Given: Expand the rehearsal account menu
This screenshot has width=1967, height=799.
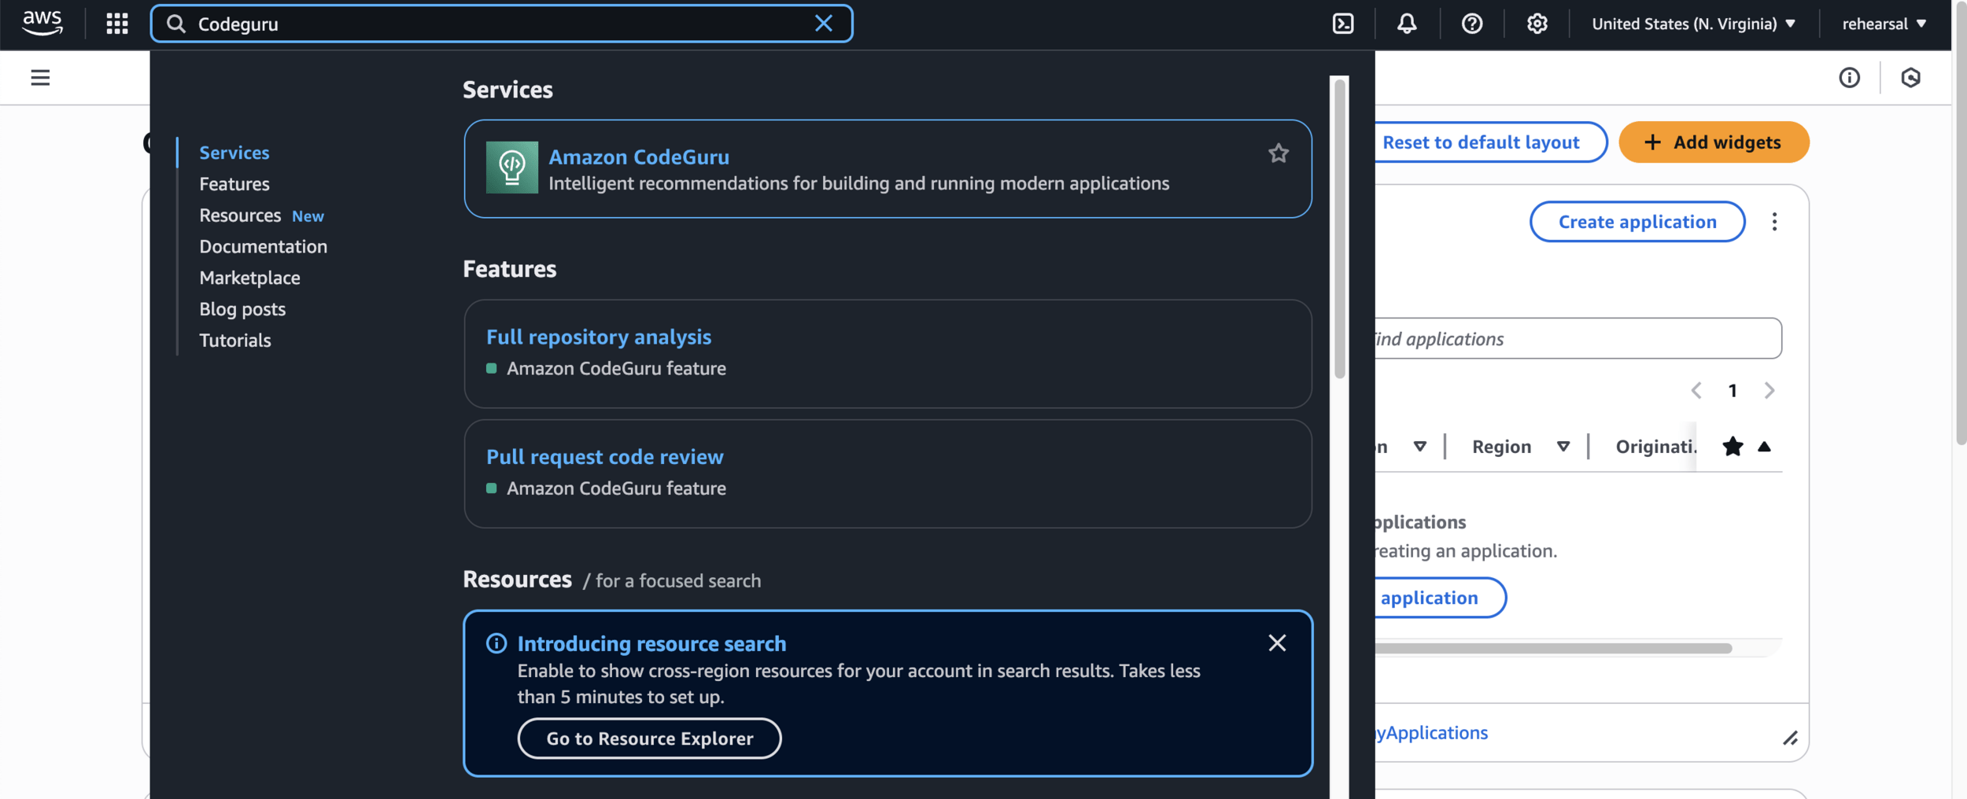Looking at the screenshot, I should tap(1884, 24).
